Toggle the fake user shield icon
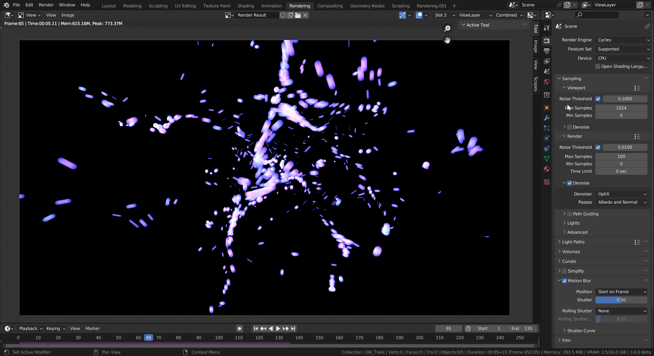 283,15
